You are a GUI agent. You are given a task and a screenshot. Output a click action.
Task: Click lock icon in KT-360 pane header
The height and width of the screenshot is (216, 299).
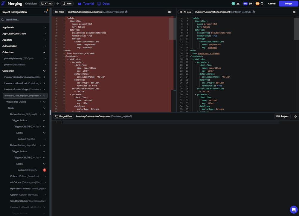pos(254,12)
